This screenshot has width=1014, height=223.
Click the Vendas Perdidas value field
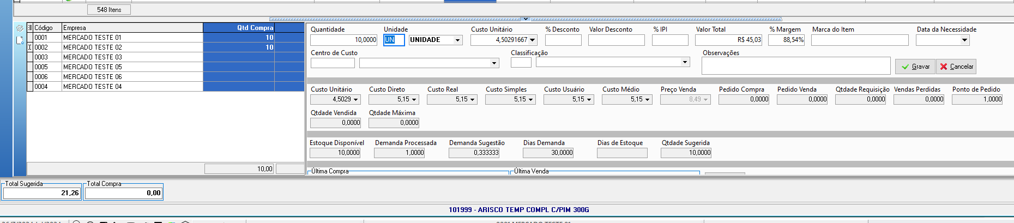pyautogui.click(x=919, y=99)
